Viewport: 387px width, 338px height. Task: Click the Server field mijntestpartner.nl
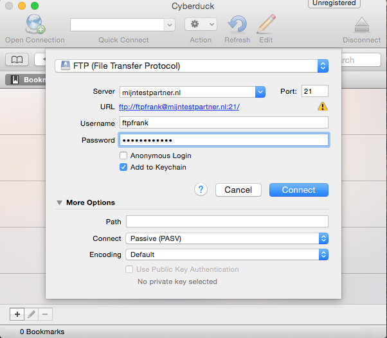tap(188, 93)
